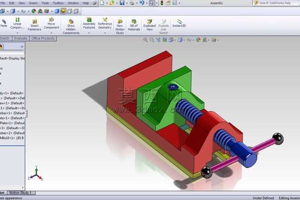Zoom to Fit in the heads-up view toolbar
Viewport: 300px width, 200px height.
[145, 40]
